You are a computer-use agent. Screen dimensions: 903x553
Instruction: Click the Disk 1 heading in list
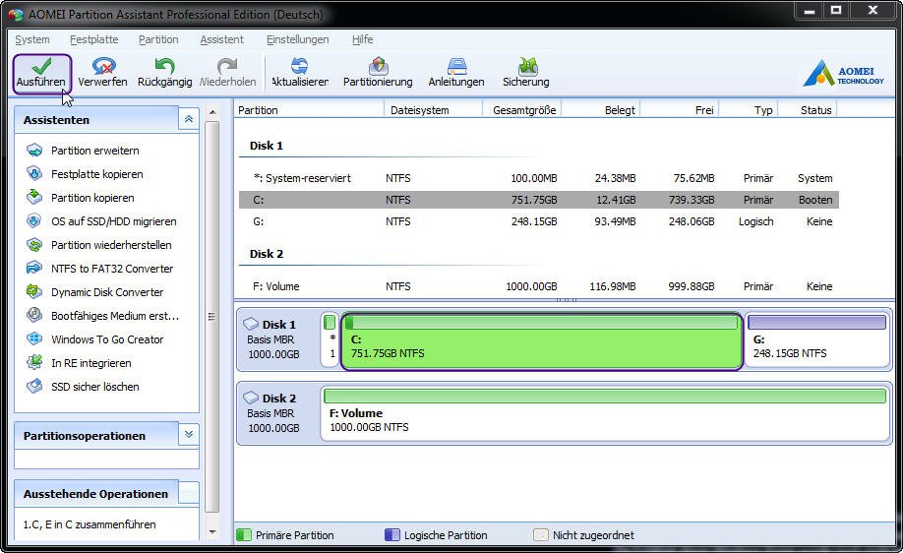point(266,146)
